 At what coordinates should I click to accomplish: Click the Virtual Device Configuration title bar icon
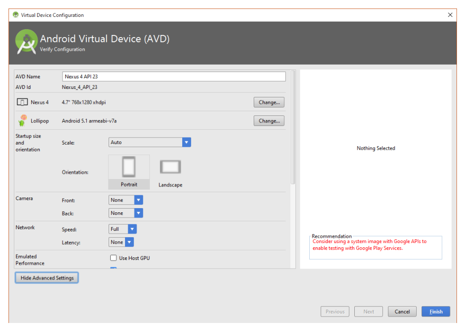pos(16,15)
